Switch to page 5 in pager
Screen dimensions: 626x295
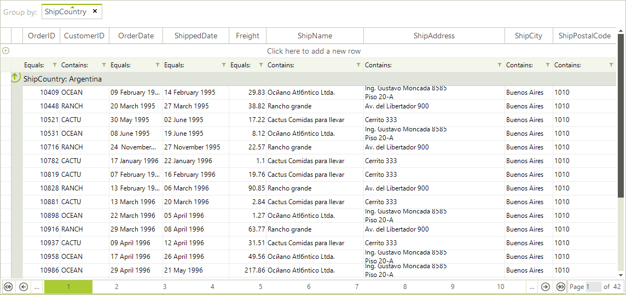tap(260, 287)
